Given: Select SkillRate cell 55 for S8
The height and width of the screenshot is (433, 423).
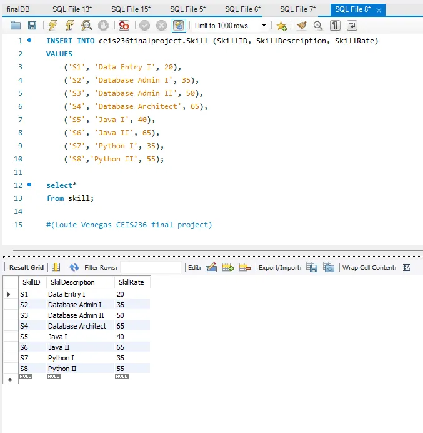Looking at the screenshot, I should pyautogui.click(x=132, y=369).
